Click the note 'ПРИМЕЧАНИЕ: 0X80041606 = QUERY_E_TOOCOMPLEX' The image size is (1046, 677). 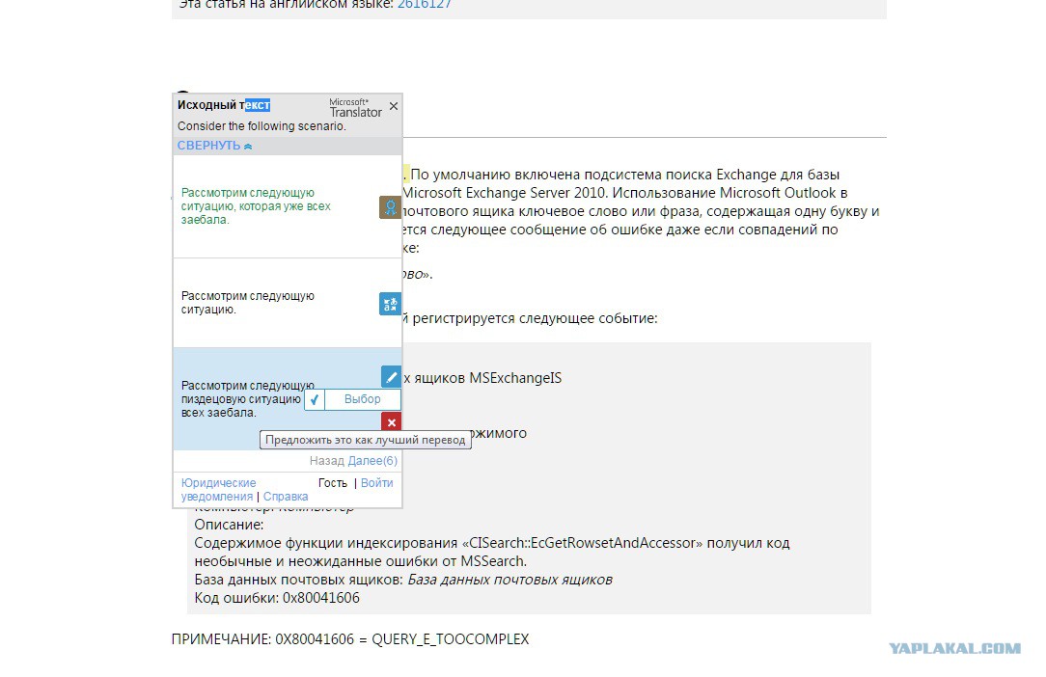pyautogui.click(x=350, y=639)
